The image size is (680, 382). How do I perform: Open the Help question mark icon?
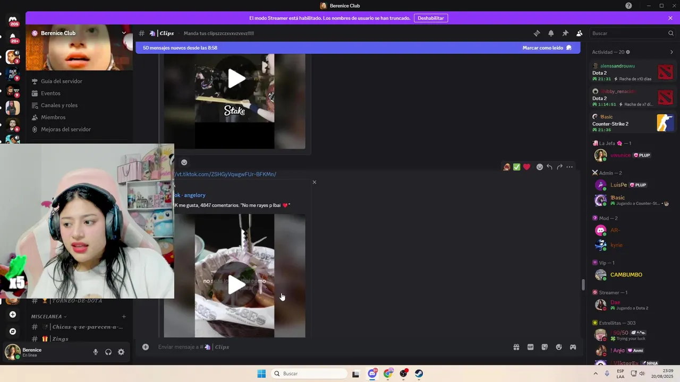click(x=629, y=6)
